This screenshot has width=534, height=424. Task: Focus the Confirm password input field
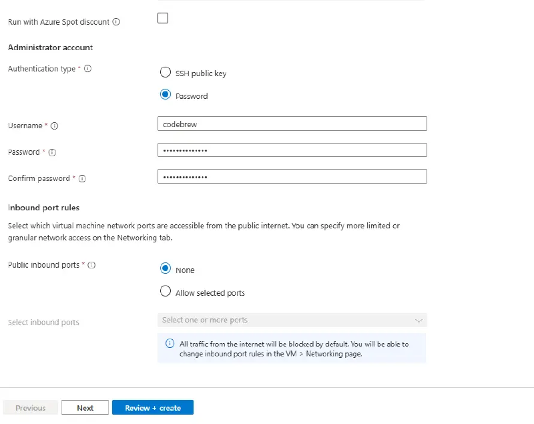pyautogui.click(x=292, y=176)
